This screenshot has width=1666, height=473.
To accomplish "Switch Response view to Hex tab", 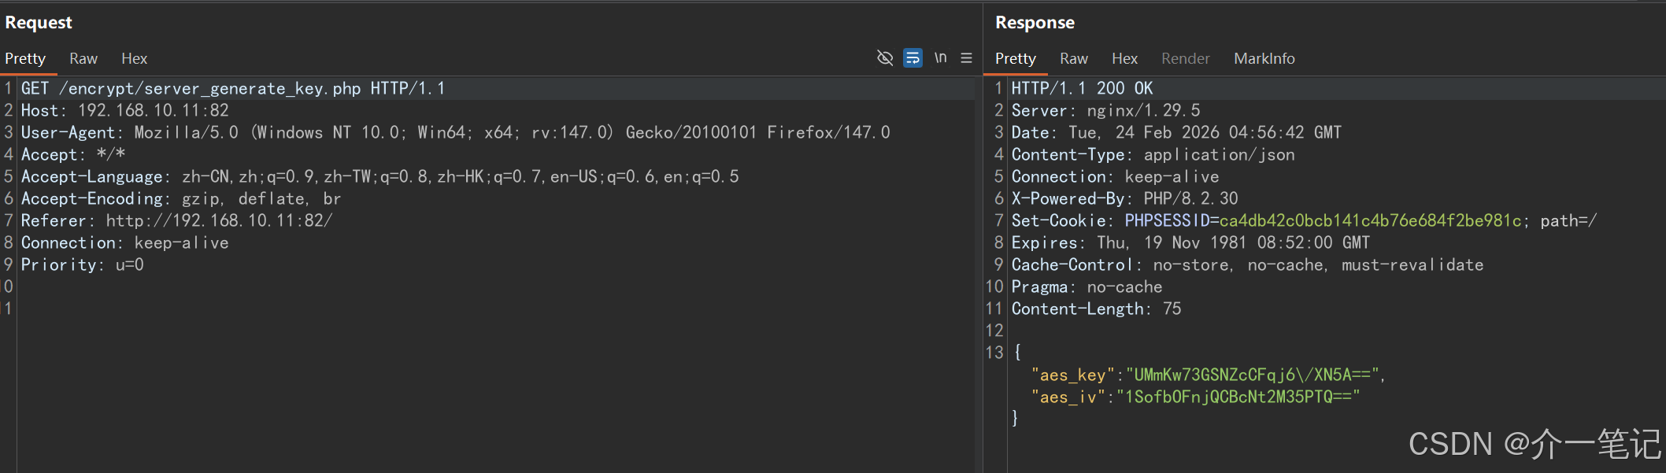I will pyautogui.click(x=1124, y=58).
